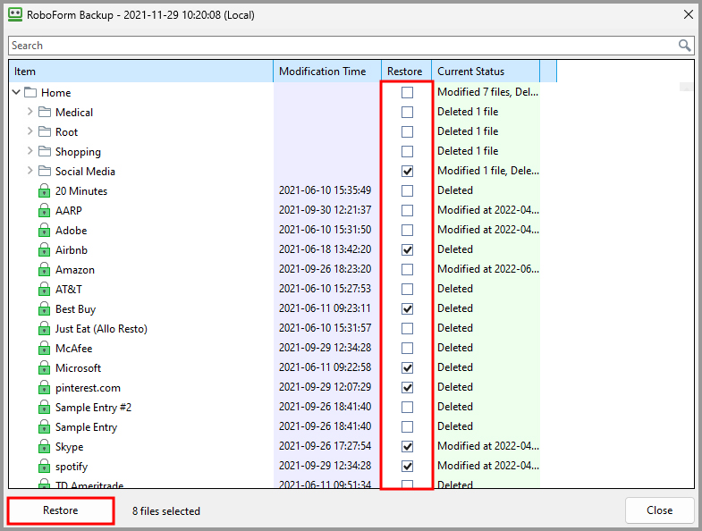Uncheck the Restore box for Airbnb
702x531 pixels.
[407, 249]
